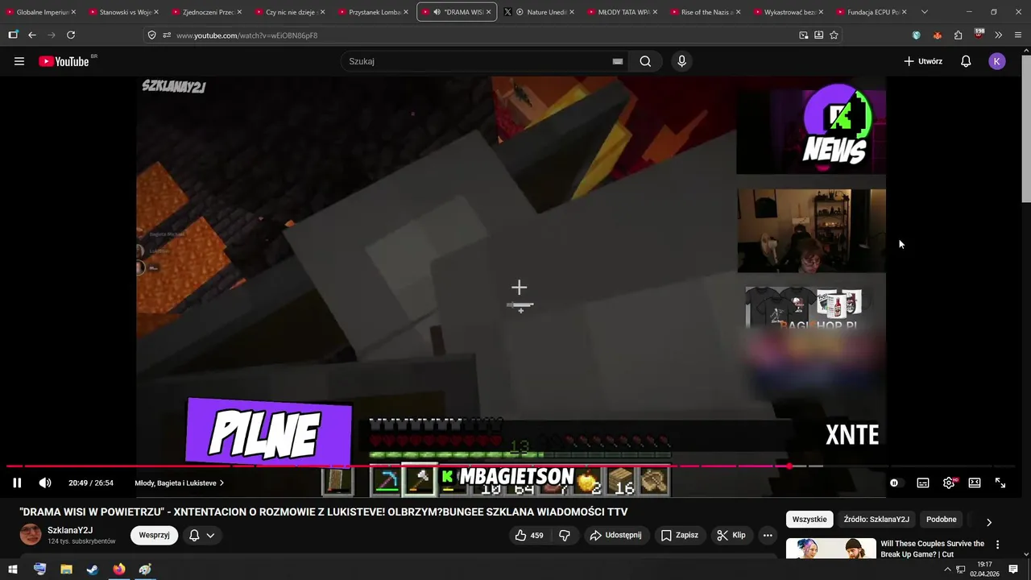The image size is (1031, 580).
Task: Dislike the video with thumbs down
Action: click(x=565, y=535)
